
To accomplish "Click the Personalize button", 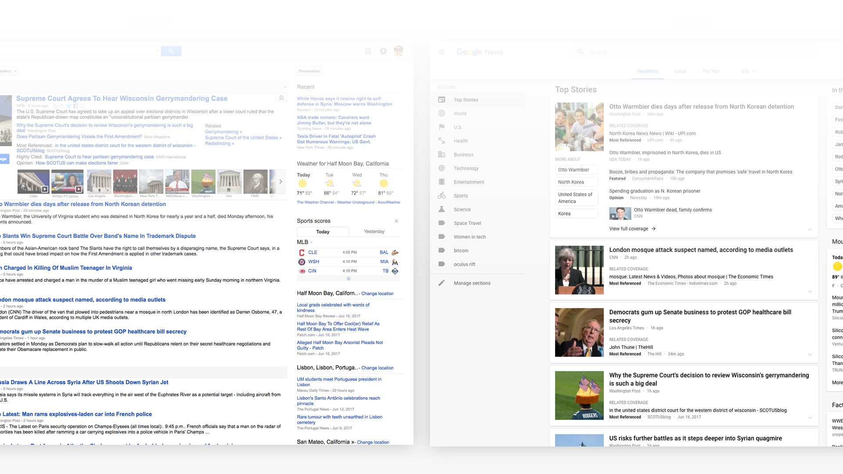I will [x=309, y=71].
